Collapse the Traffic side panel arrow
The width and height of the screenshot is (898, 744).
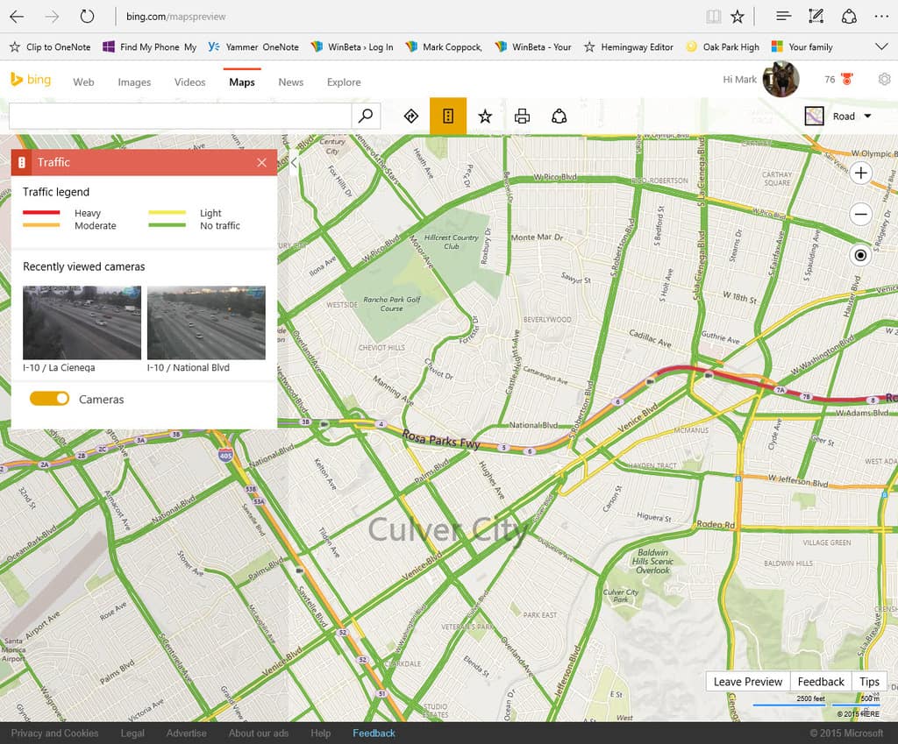click(x=294, y=162)
